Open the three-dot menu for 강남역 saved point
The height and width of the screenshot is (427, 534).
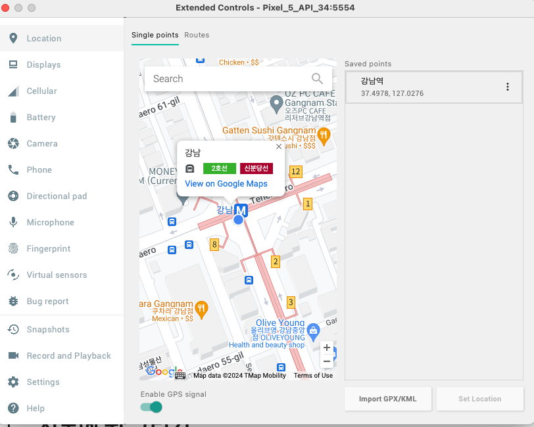coord(508,87)
